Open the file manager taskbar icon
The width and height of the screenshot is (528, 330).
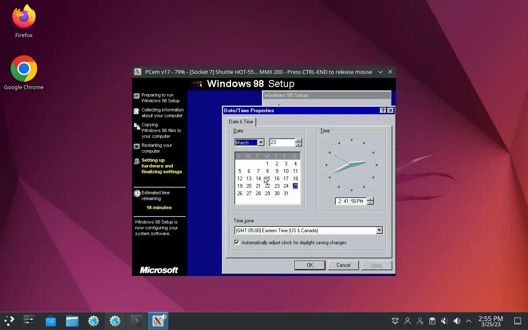point(72,321)
